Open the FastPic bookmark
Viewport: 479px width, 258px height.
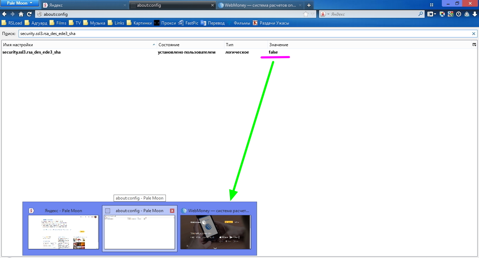(188, 23)
